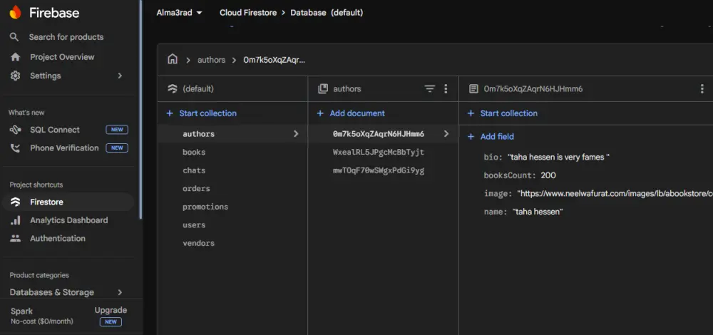Expand the Settings chevron
713x335 pixels.
pyautogui.click(x=120, y=76)
